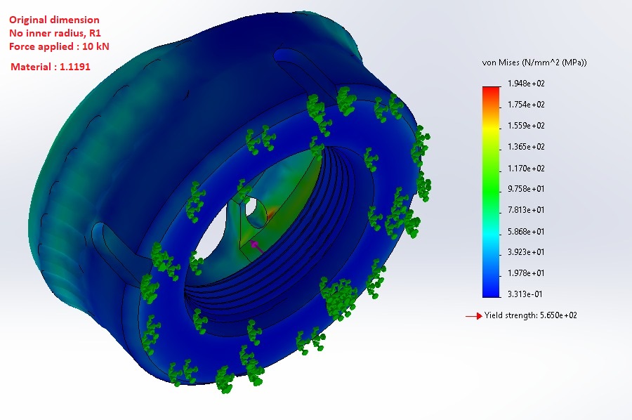Click the "Material : 1.1191" annotation
This screenshot has width=632, height=420.
pos(51,67)
